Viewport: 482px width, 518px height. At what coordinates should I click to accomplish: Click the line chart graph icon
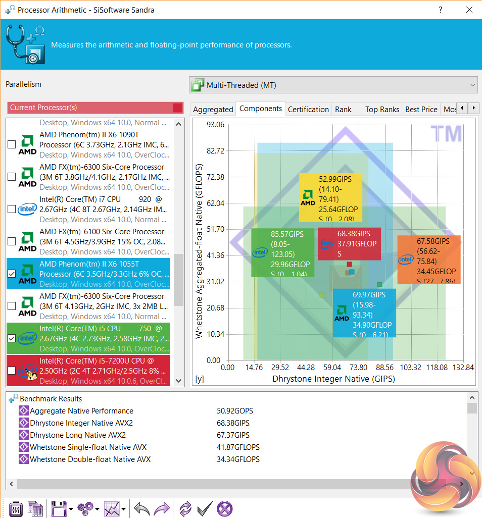pos(112,508)
